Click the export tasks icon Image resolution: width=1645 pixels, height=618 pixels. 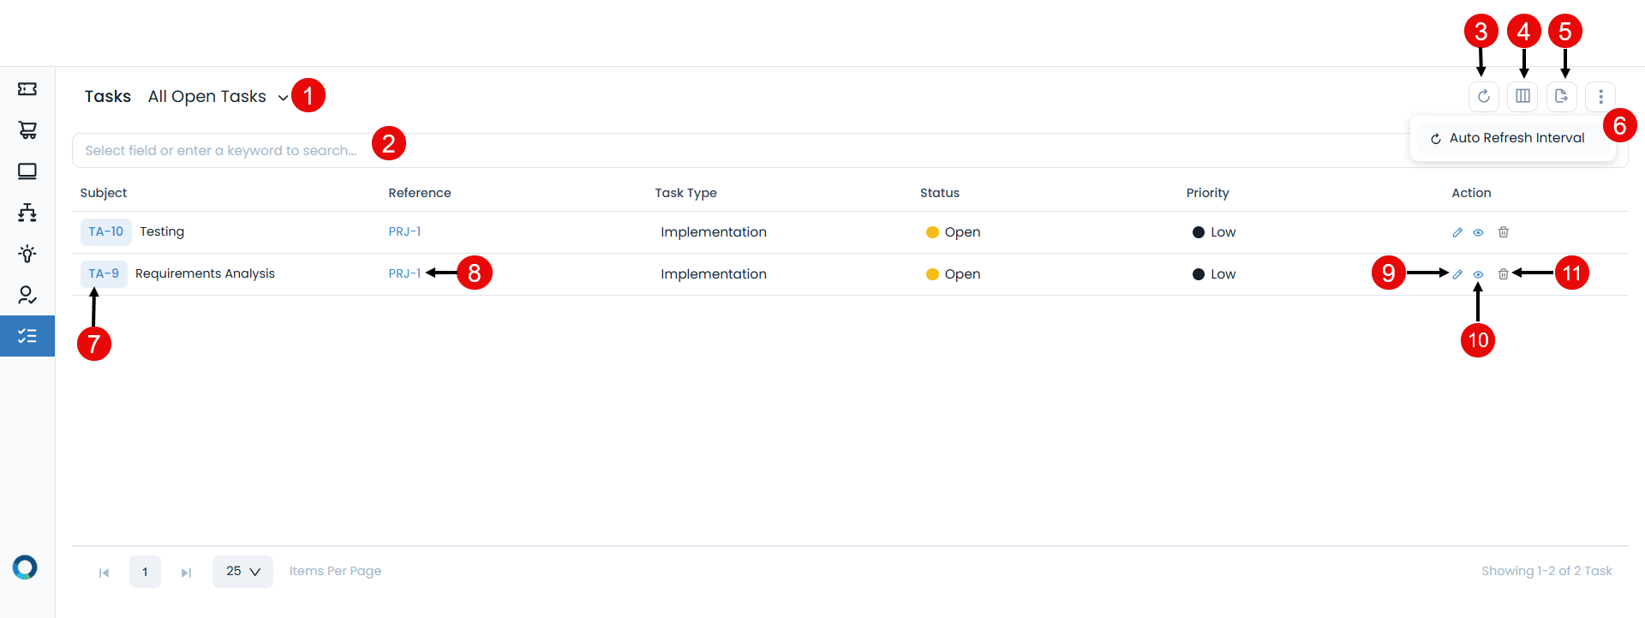click(1561, 97)
